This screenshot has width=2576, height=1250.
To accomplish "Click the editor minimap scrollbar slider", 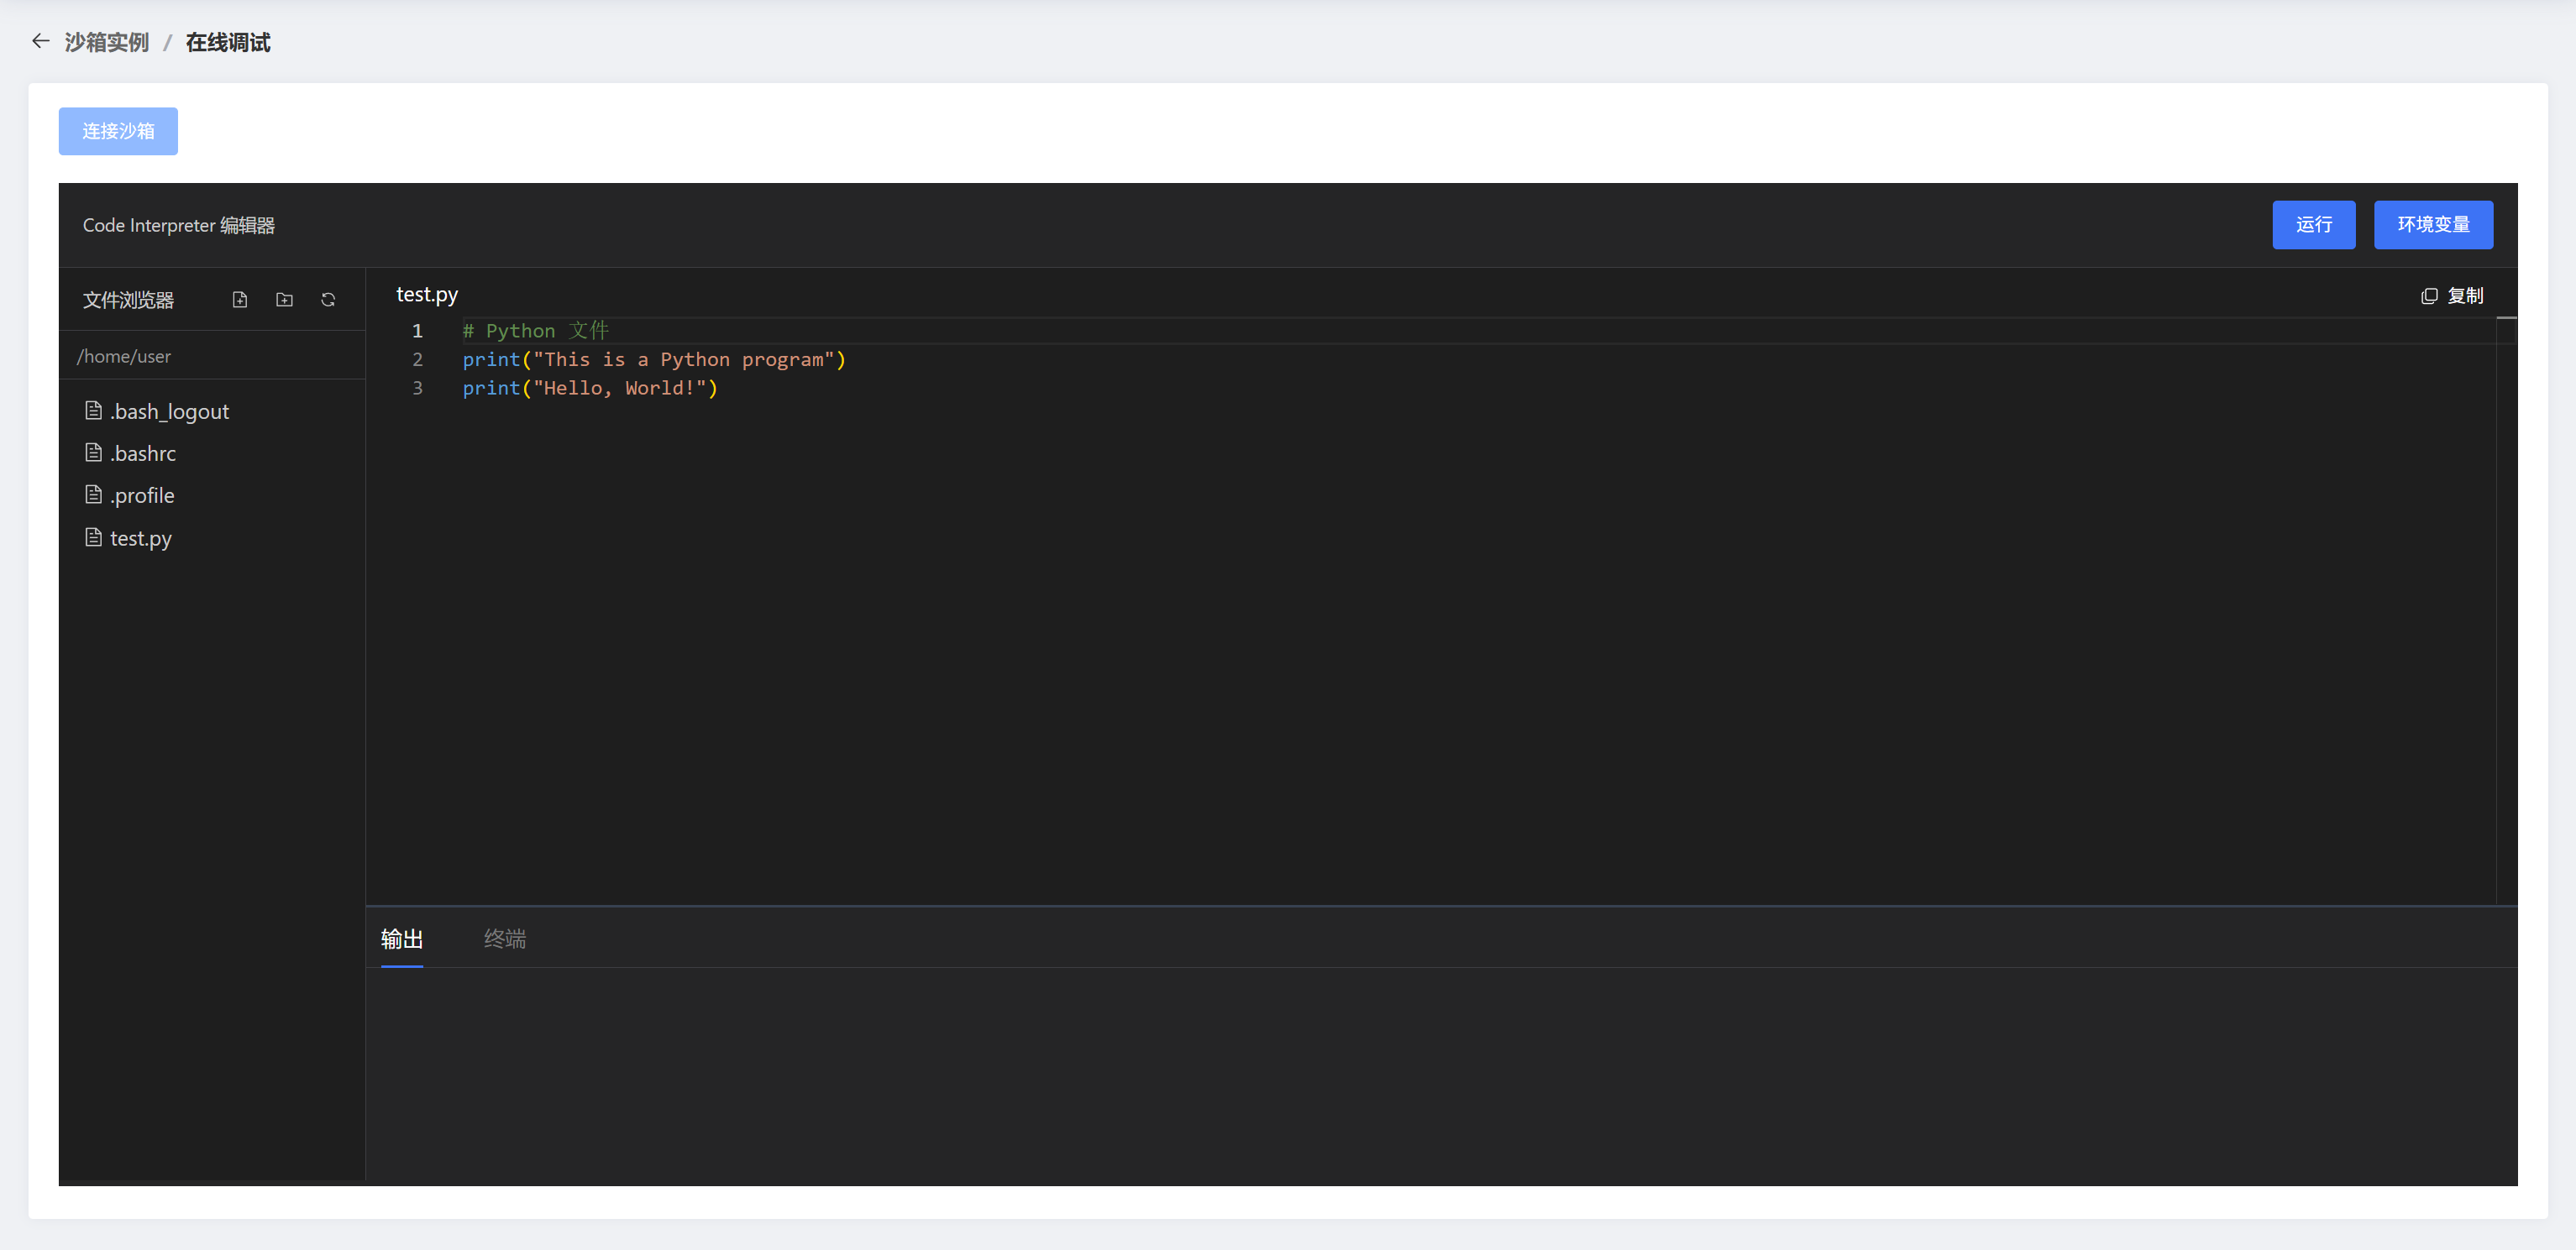I will click(2506, 330).
